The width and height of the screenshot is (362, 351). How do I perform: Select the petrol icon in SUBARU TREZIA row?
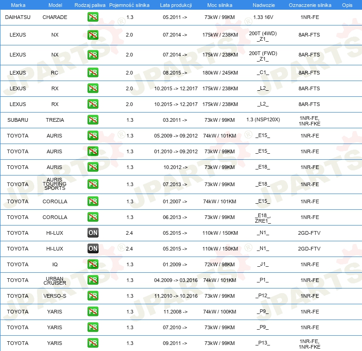point(93,119)
